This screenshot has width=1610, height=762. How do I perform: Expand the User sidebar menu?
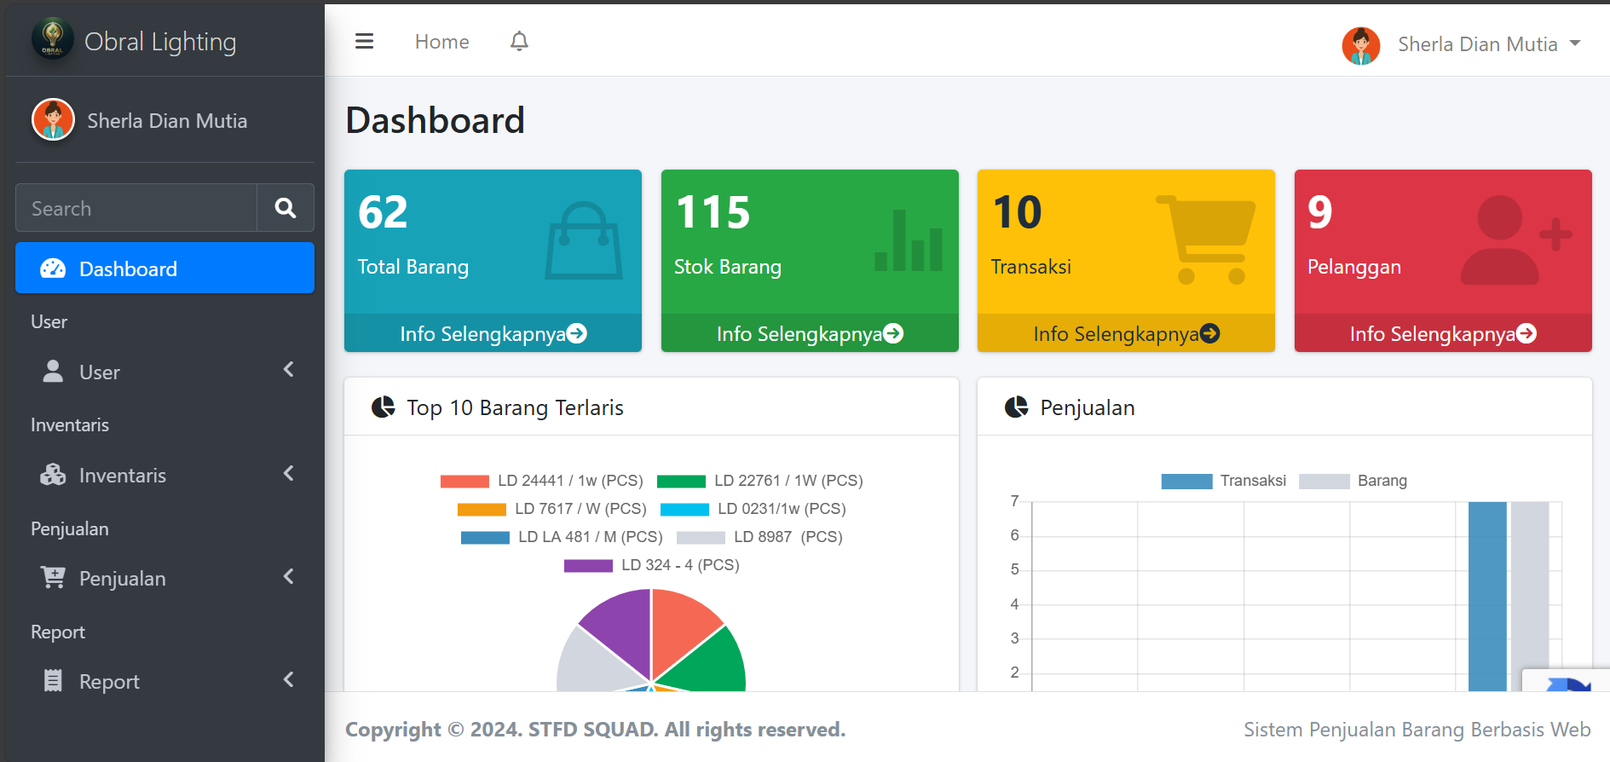(x=164, y=372)
